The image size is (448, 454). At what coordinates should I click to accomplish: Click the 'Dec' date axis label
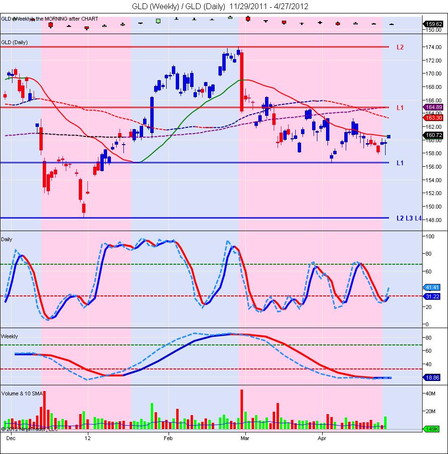(11, 438)
